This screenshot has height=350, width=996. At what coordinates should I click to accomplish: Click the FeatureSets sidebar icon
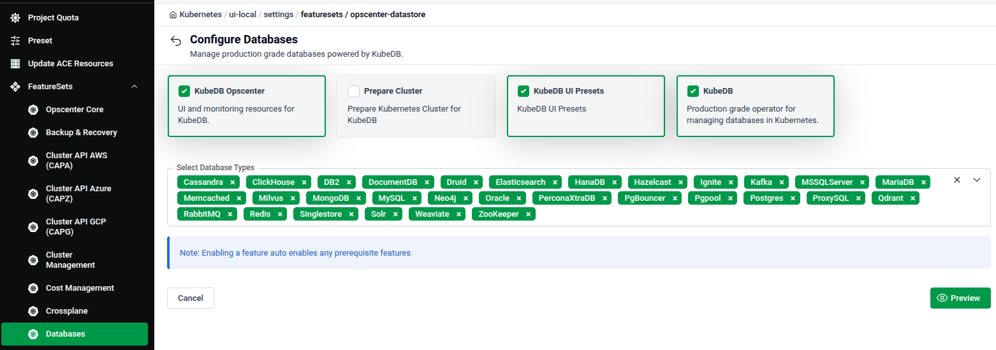(x=16, y=87)
